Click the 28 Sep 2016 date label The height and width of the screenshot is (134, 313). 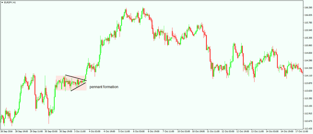[x=6, y=132]
